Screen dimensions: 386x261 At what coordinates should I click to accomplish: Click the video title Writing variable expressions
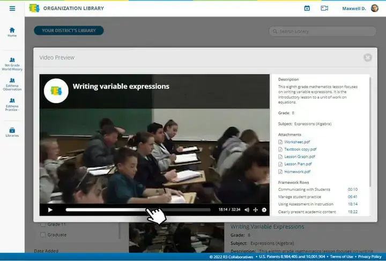121,86
